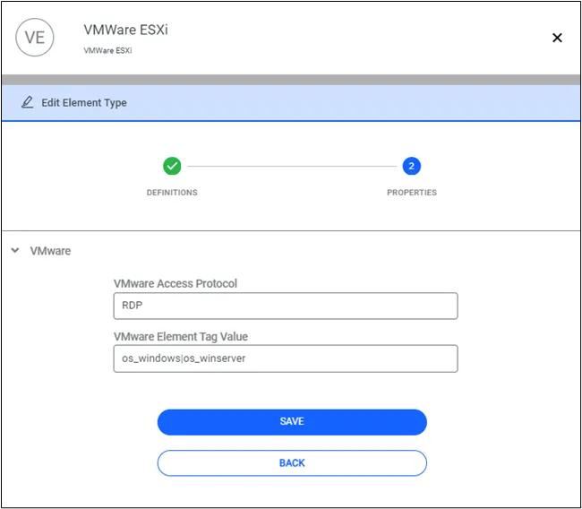The width and height of the screenshot is (582, 509).
Task: Click the DEFINITIONS step label
Action: coord(172,193)
